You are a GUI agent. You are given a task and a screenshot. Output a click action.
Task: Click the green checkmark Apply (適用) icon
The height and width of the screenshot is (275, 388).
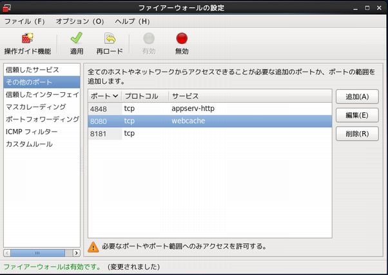tap(77, 39)
